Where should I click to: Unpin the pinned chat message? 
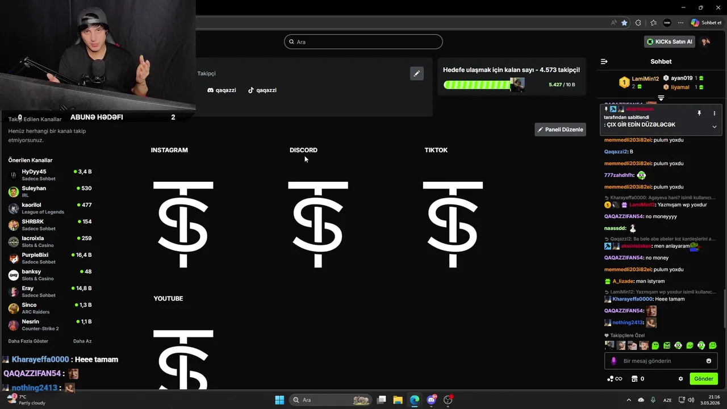(x=699, y=114)
